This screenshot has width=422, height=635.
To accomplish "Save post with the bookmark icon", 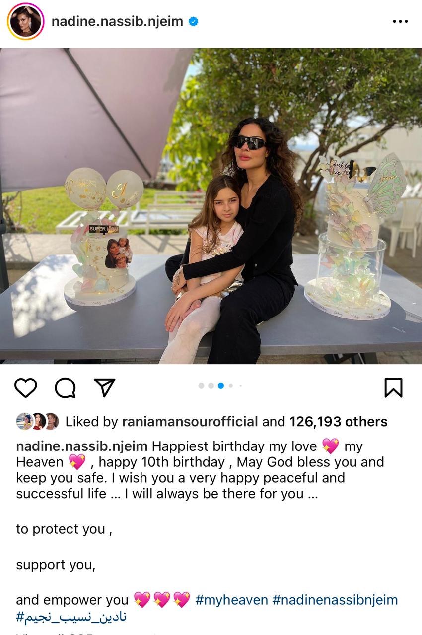I will pyautogui.click(x=393, y=387).
